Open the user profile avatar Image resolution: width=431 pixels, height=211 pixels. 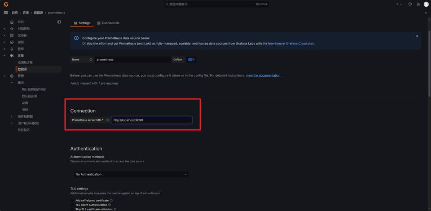coord(426,4)
